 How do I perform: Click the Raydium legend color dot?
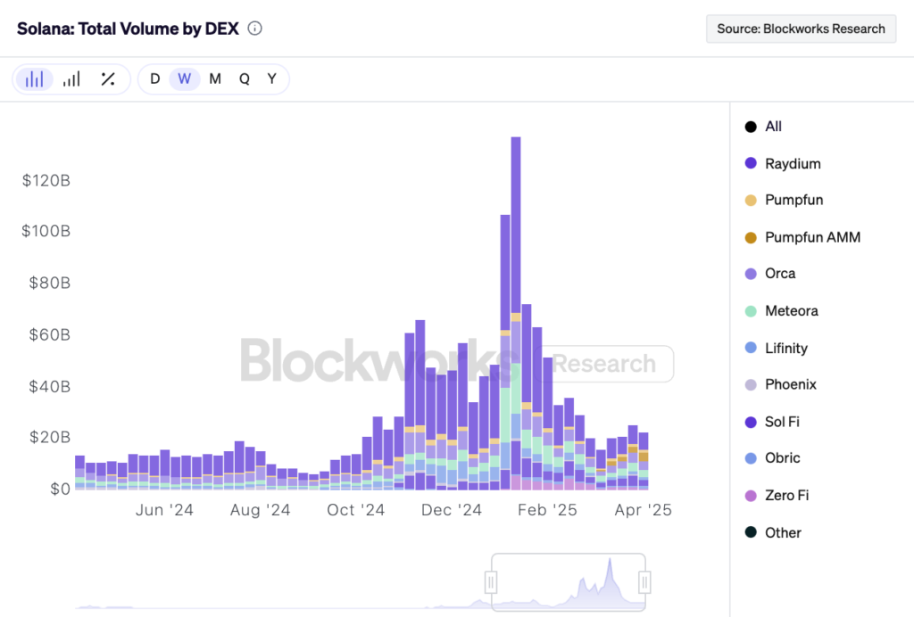pos(751,163)
